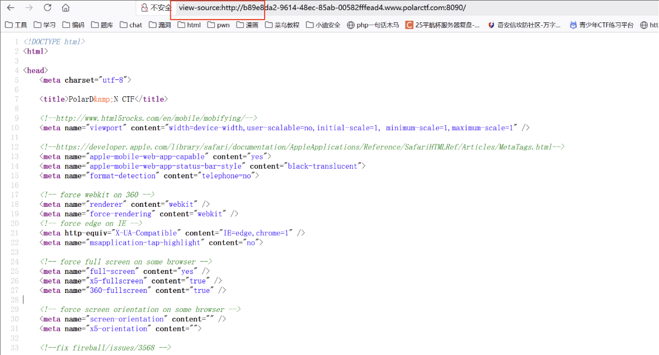Click the viewport meta name value

tap(106, 127)
